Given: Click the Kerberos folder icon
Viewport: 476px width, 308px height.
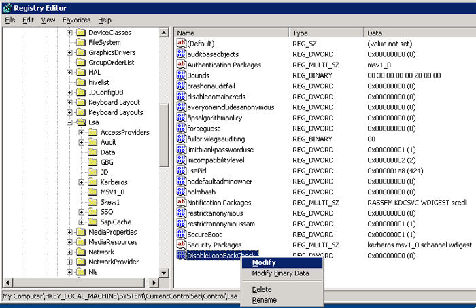Looking at the screenshot, I should 92,182.
